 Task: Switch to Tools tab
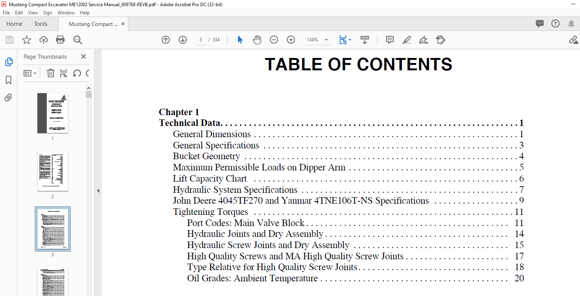pos(41,24)
